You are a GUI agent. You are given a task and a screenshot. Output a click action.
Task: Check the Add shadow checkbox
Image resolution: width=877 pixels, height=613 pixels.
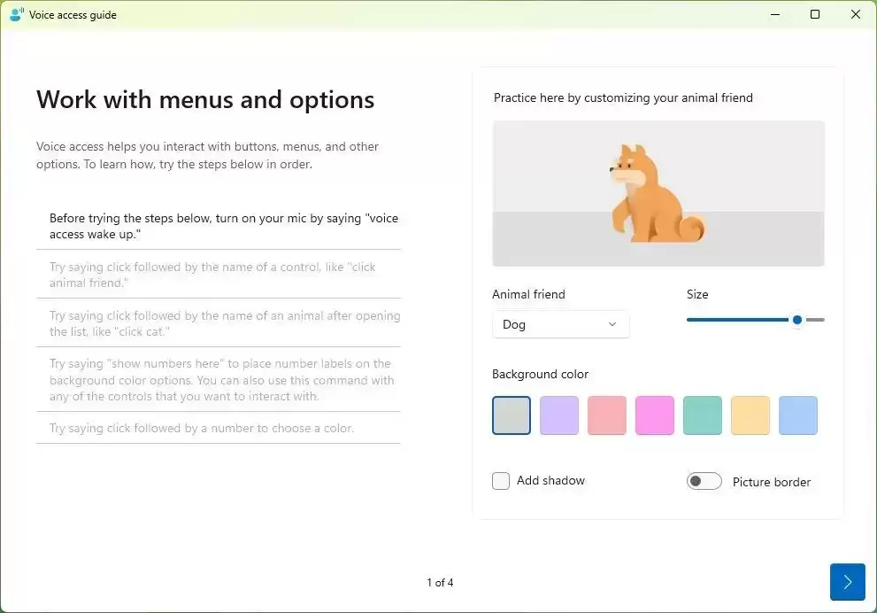click(501, 481)
